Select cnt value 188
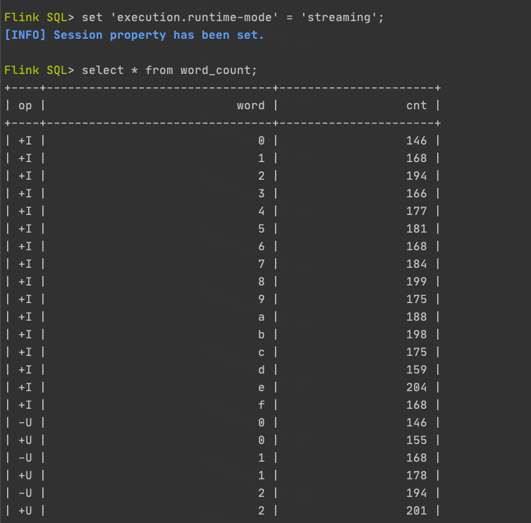Image resolution: width=531 pixels, height=523 pixels. coord(416,316)
